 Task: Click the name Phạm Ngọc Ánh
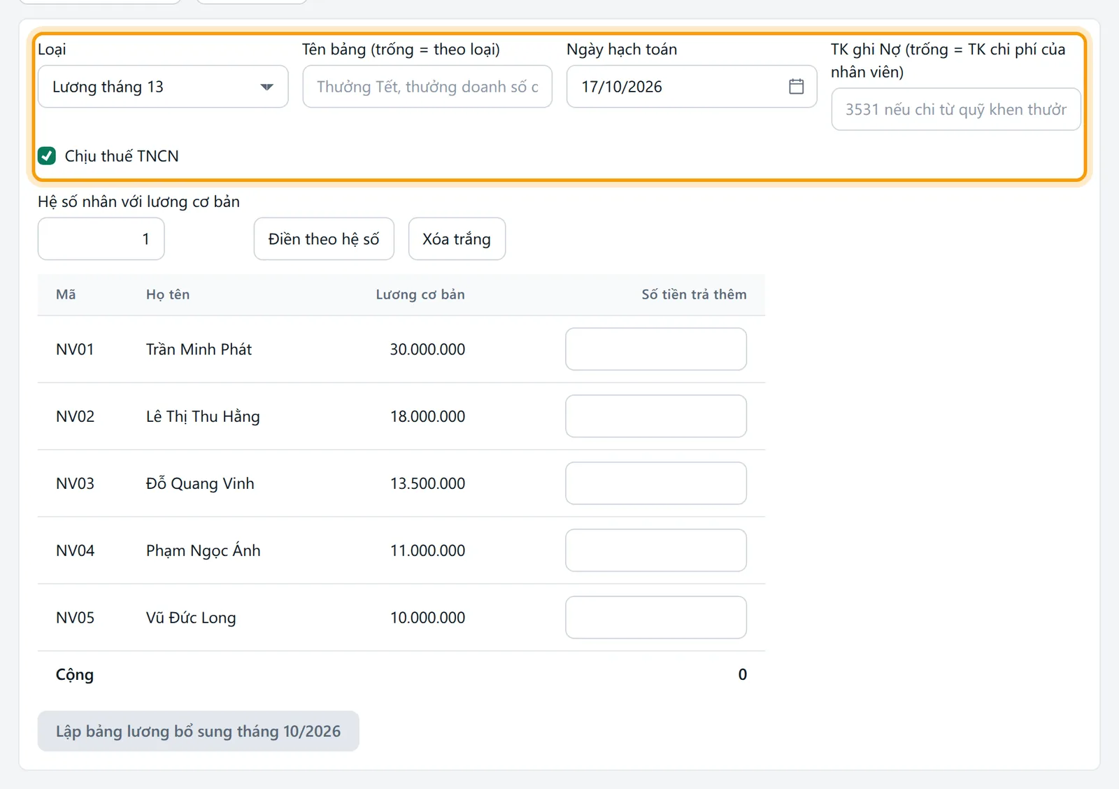pyautogui.click(x=203, y=550)
